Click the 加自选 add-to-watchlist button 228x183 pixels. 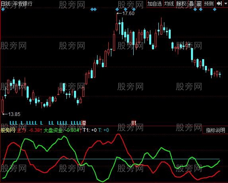tap(155, 4)
